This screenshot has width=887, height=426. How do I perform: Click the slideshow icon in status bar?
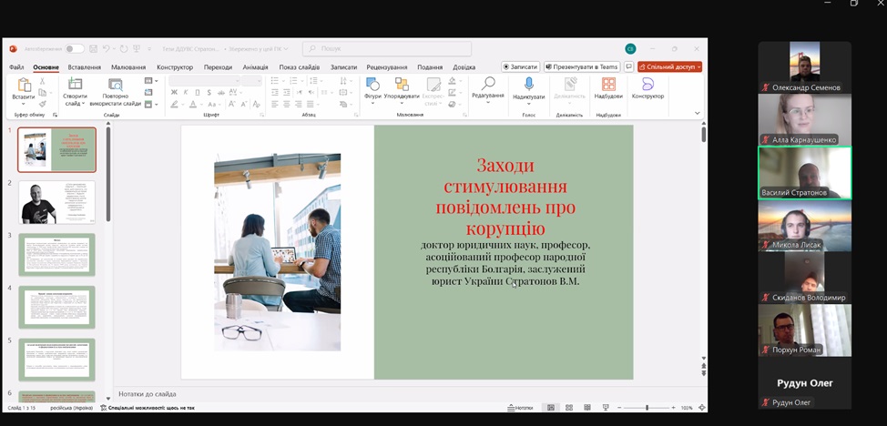coord(606,407)
